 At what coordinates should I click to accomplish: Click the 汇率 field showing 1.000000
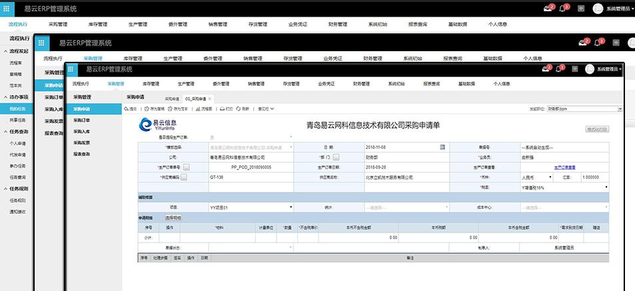tap(594, 177)
